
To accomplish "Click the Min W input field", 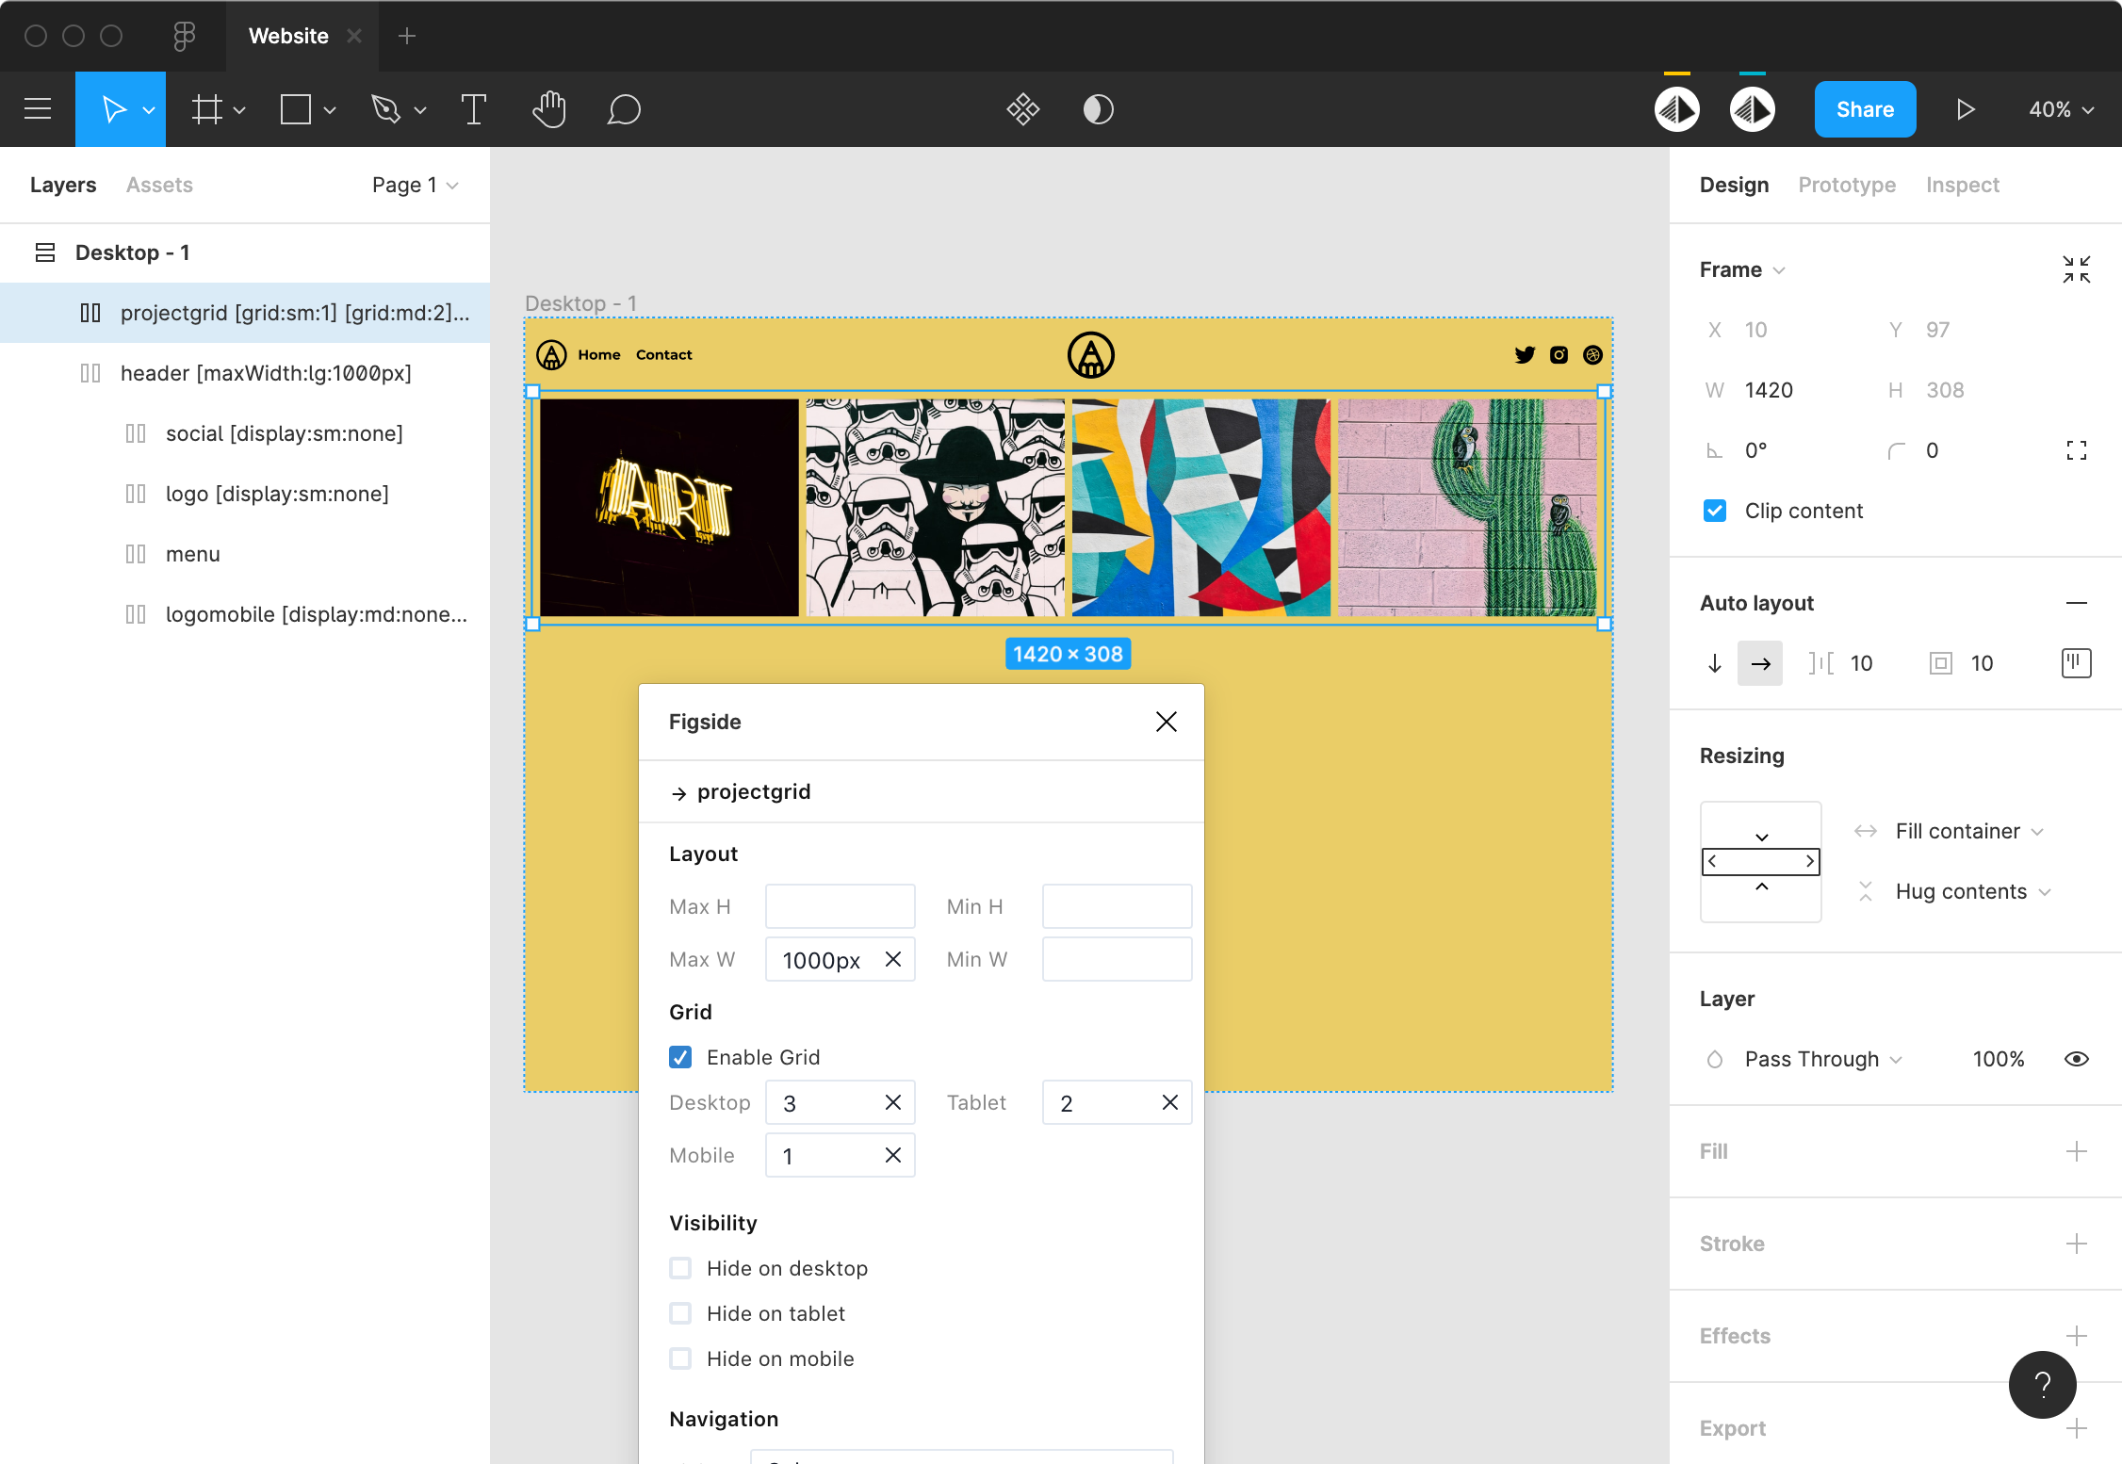I will [x=1117, y=959].
